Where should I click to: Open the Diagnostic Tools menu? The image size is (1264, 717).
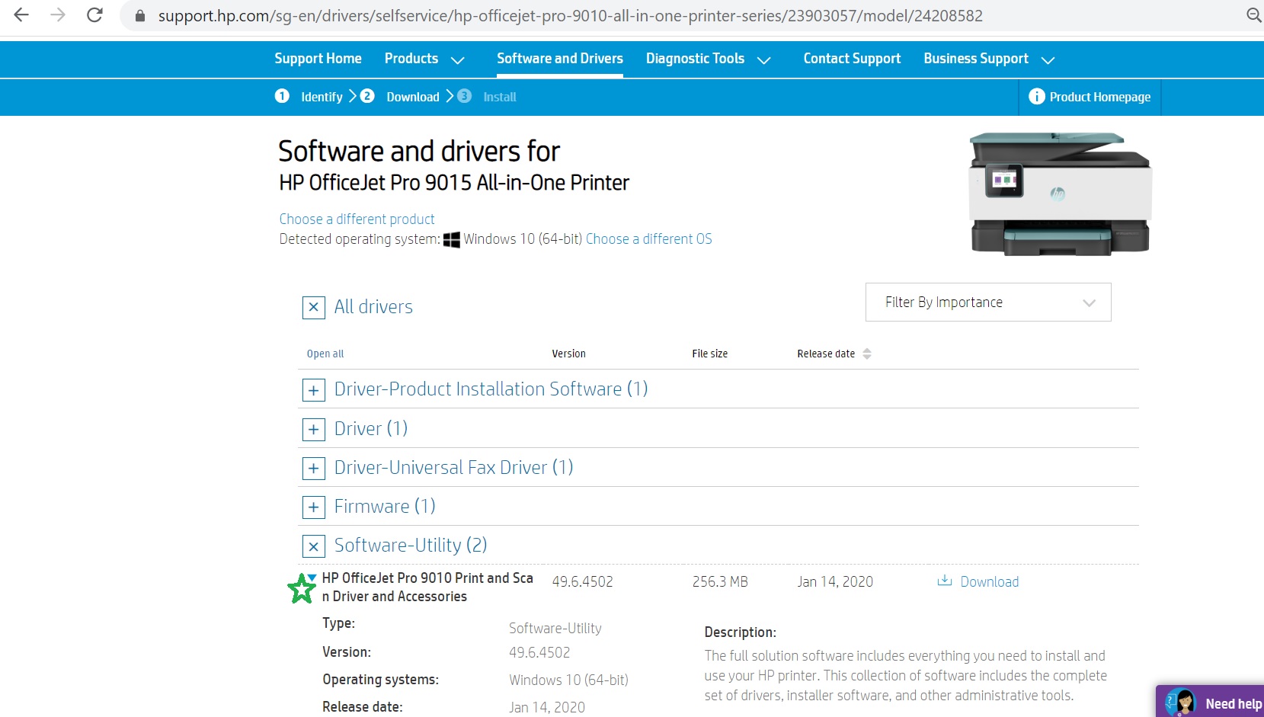point(708,59)
